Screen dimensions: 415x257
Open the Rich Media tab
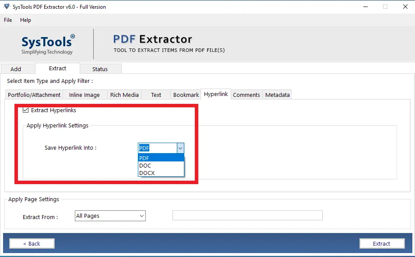tap(124, 95)
